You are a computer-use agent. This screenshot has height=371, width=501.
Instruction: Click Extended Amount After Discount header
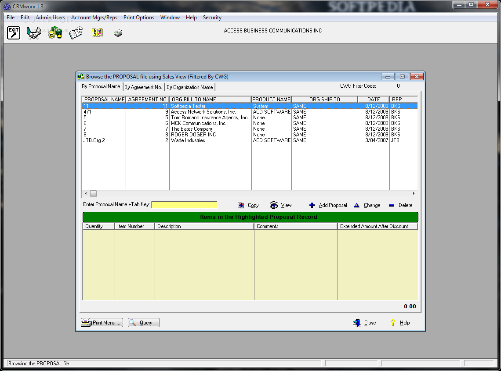coord(378,226)
